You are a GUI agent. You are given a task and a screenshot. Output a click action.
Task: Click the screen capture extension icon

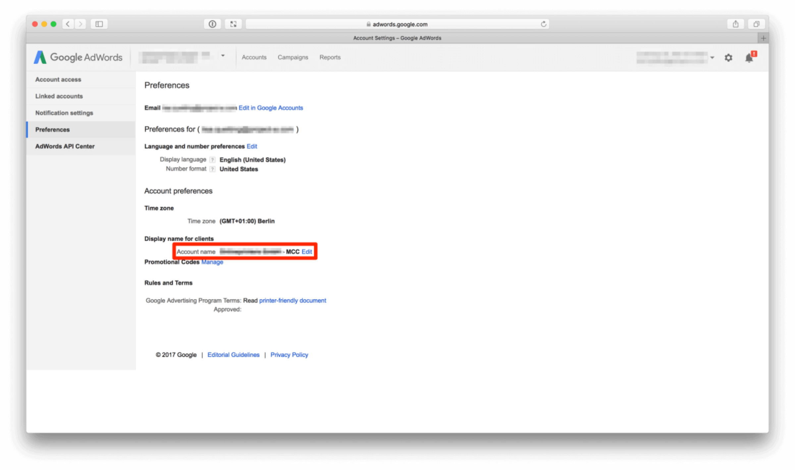click(x=233, y=24)
